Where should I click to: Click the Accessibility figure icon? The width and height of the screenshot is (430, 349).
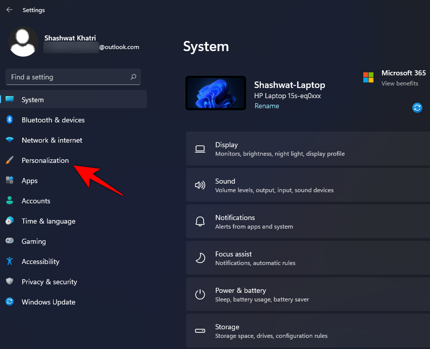(x=10, y=261)
